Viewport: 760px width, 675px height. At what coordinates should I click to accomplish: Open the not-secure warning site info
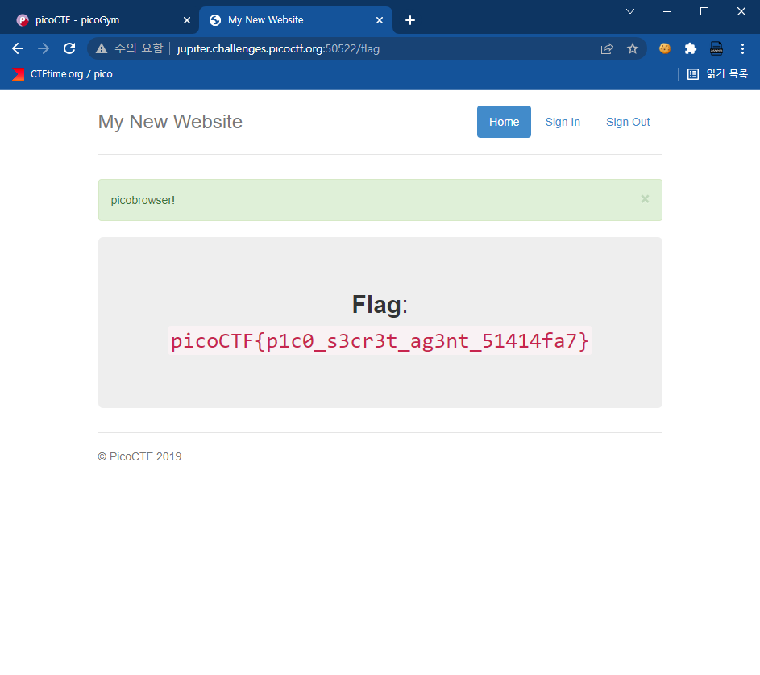pos(130,48)
